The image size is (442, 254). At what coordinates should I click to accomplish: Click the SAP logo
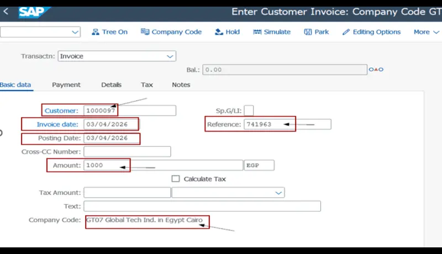pyautogui.click(x=34, y=12)
